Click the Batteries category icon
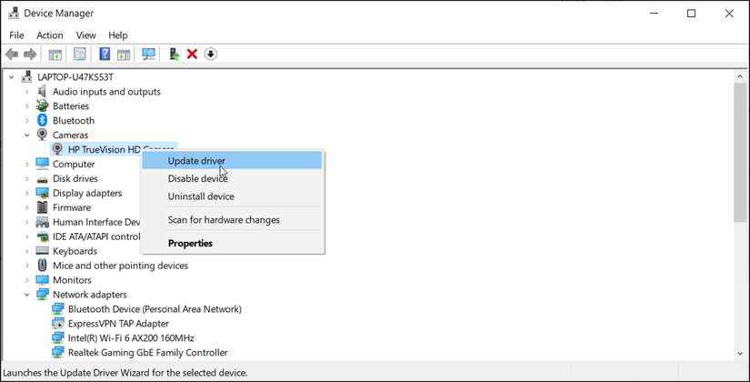Image resolution: width=750 pixels, height=382 pixels. pos(42,106)
